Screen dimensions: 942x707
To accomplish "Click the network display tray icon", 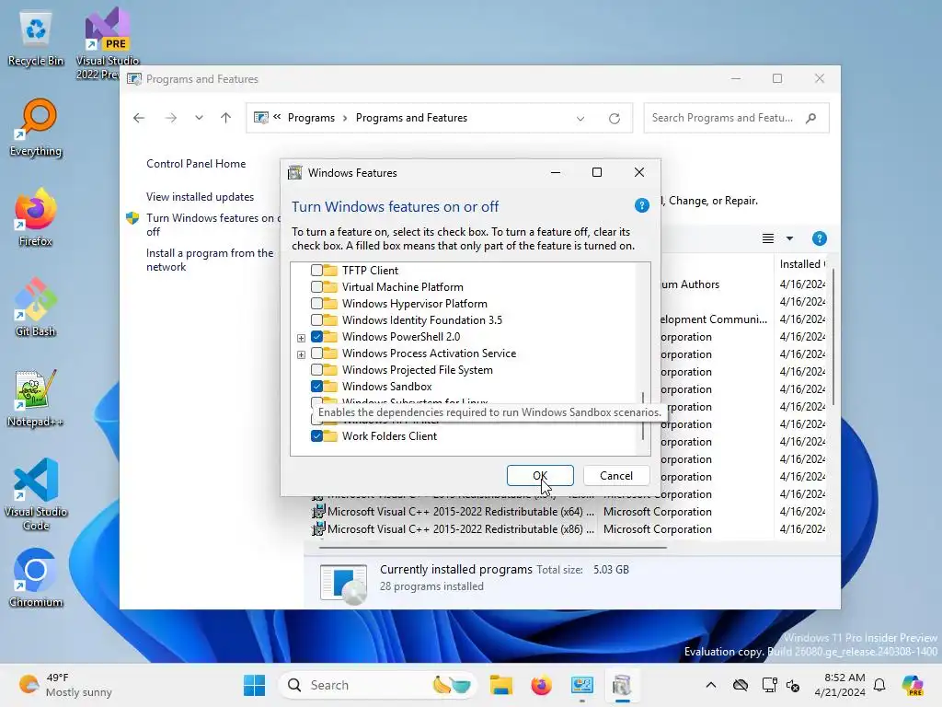I will point(769,685).
